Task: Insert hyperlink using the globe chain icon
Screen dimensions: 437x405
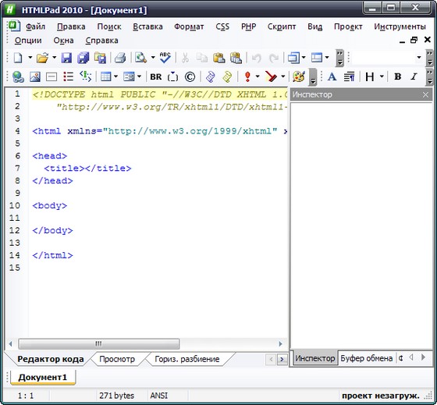Action: tap(18, 76)
